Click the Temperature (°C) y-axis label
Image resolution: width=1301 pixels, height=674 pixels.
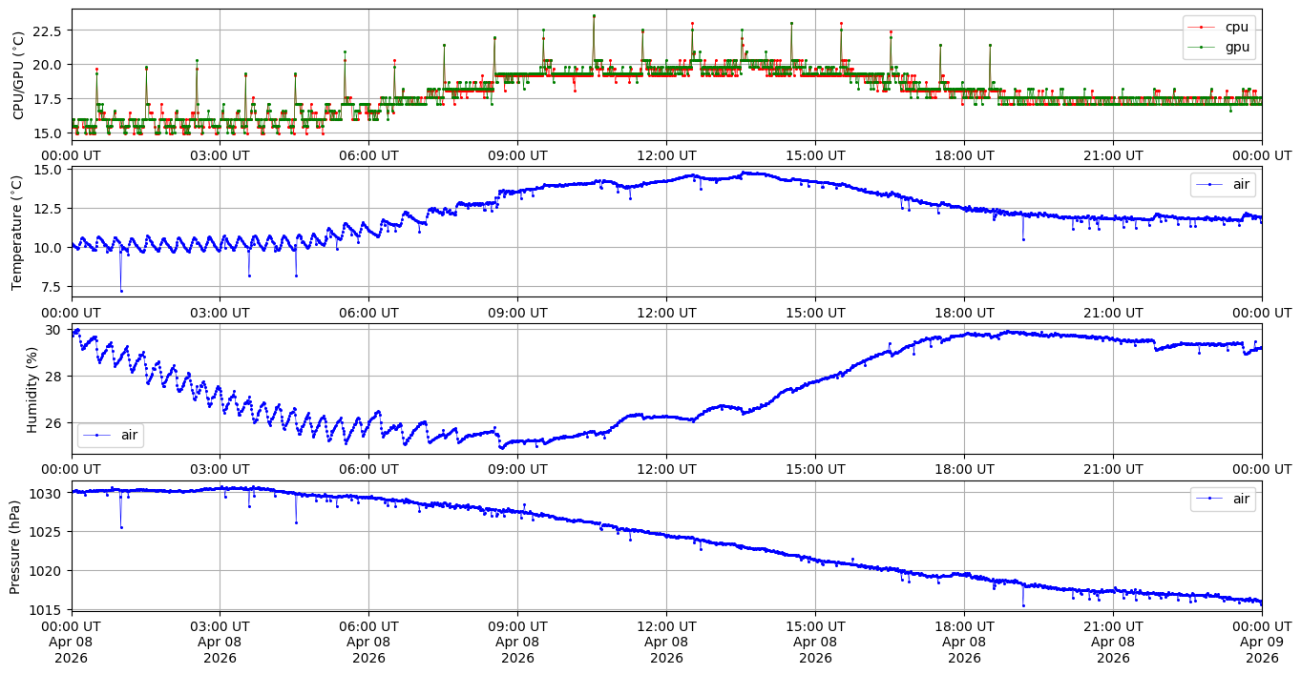pos(18,232)
